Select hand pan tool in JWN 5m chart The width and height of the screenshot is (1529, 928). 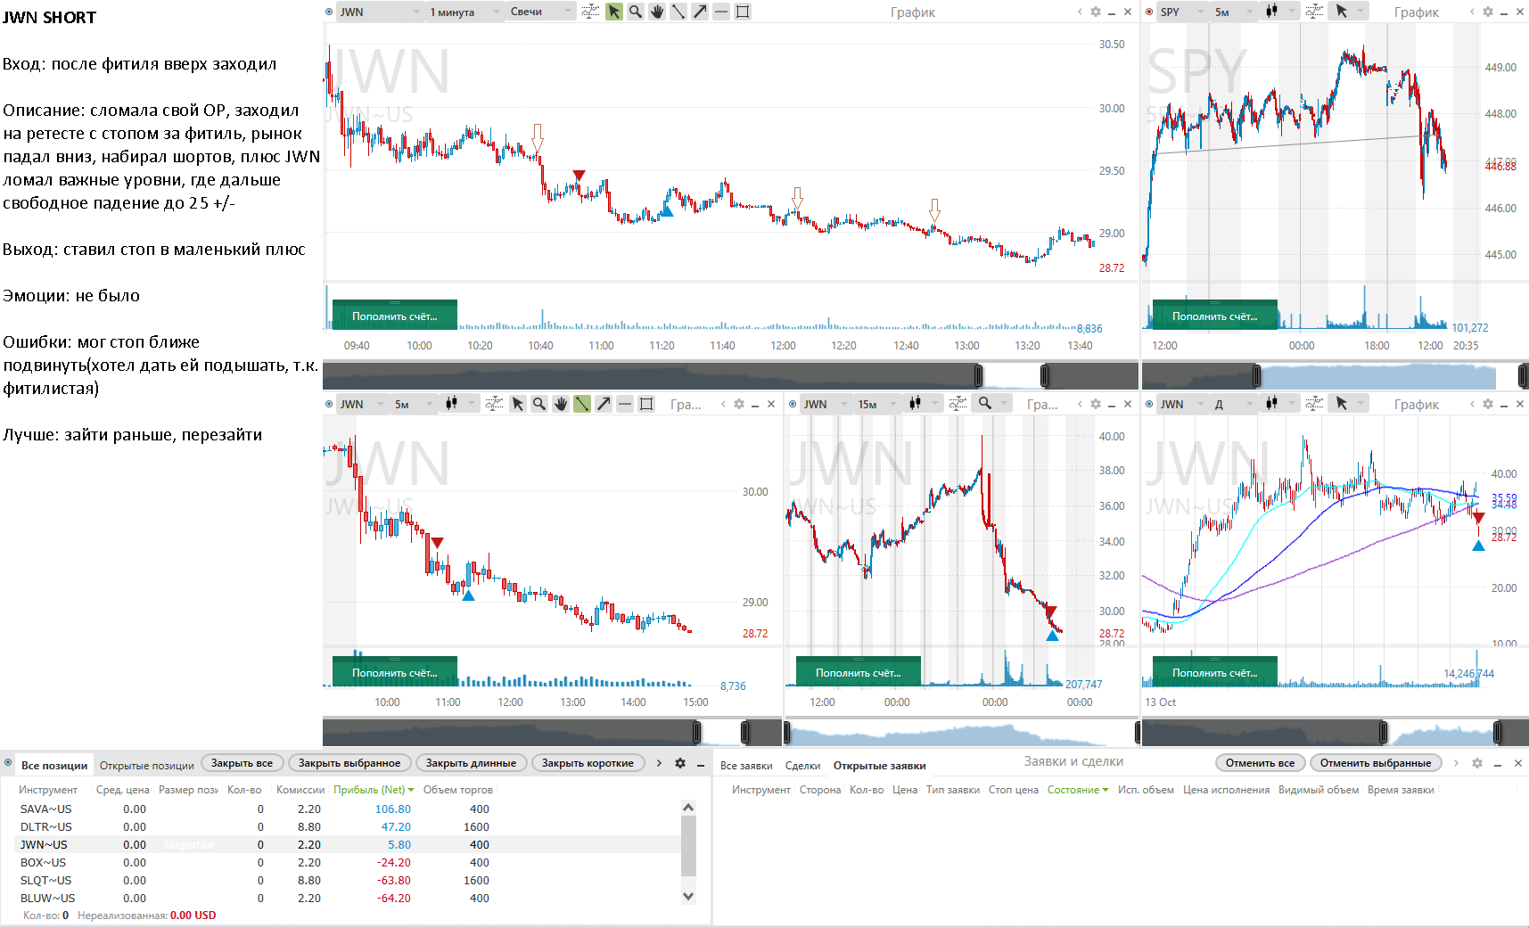click(x=561, y=404)
